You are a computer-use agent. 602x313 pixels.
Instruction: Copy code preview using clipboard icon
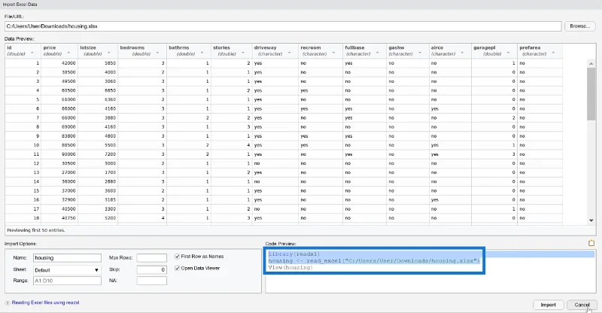591,243
